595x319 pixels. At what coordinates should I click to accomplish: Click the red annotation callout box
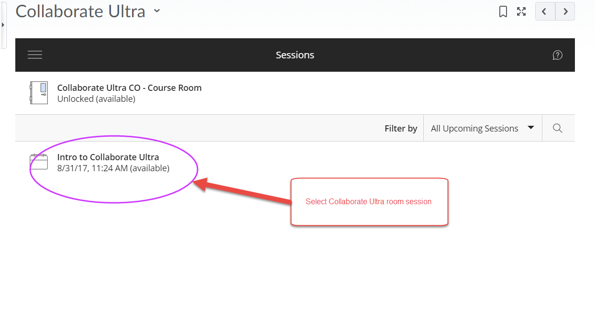369,201
